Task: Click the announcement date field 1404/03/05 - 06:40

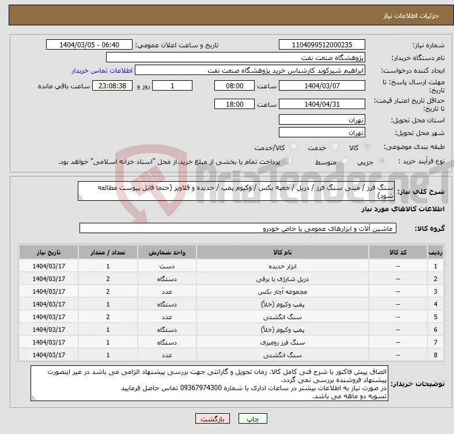Action: pyautogui.click(x=89, y=45)
